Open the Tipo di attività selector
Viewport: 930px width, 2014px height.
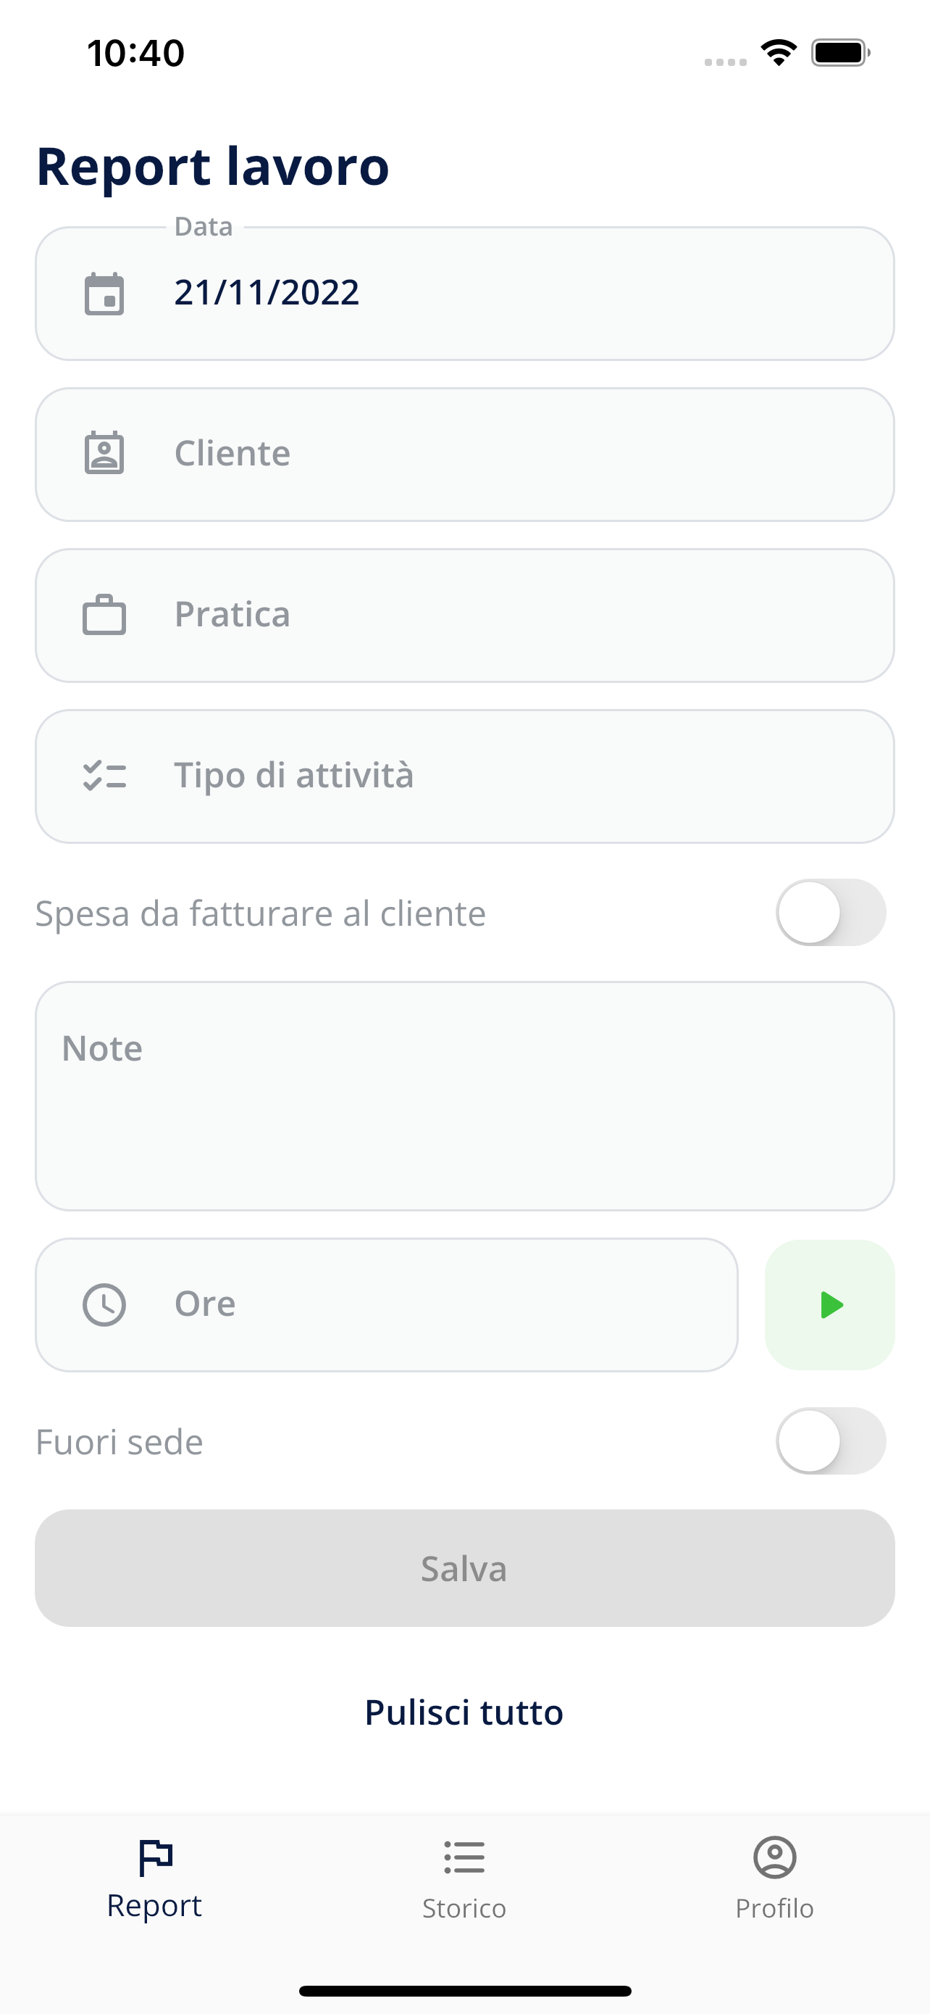(464, 776)
